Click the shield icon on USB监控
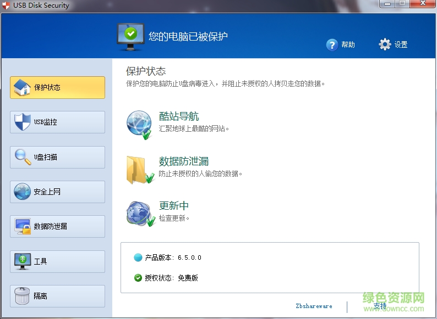This screenshot has width=437, height=319. coord(23,122)
